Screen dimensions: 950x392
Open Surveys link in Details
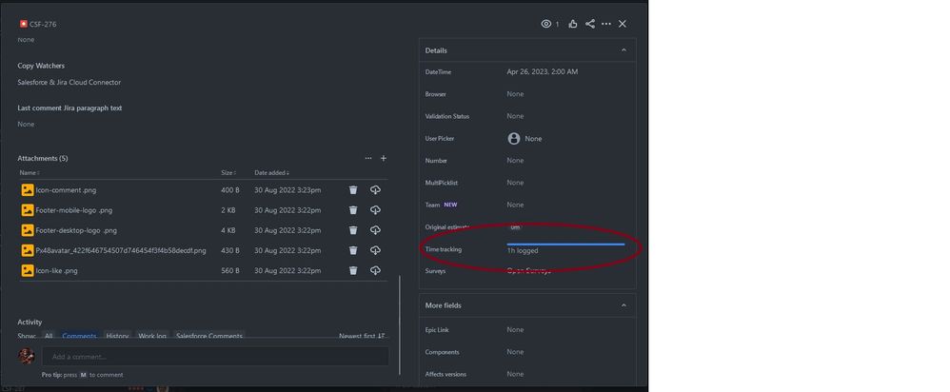(529, 271)
